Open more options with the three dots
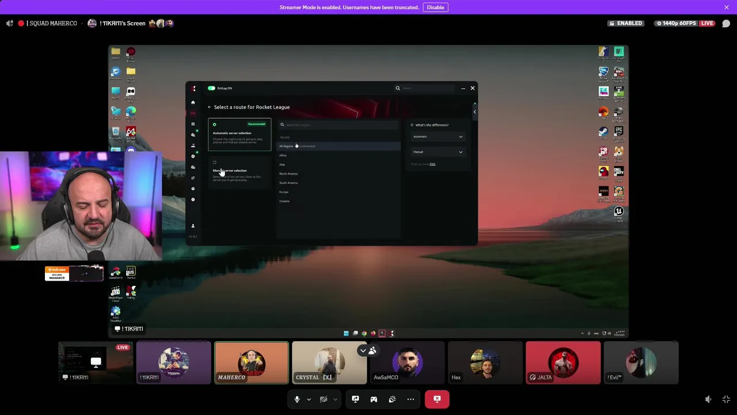 tap(411, 399)
